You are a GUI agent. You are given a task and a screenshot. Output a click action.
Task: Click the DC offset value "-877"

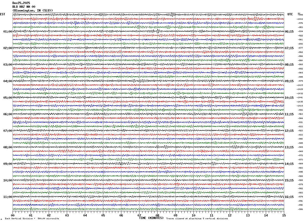(x=300, y=48)
